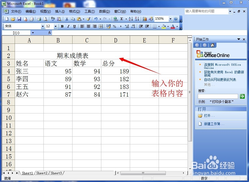The height and width of the screenshot is (182, 249).
Task: Click the 键入需要帮助的问题 help box
Action: [206, 11]
